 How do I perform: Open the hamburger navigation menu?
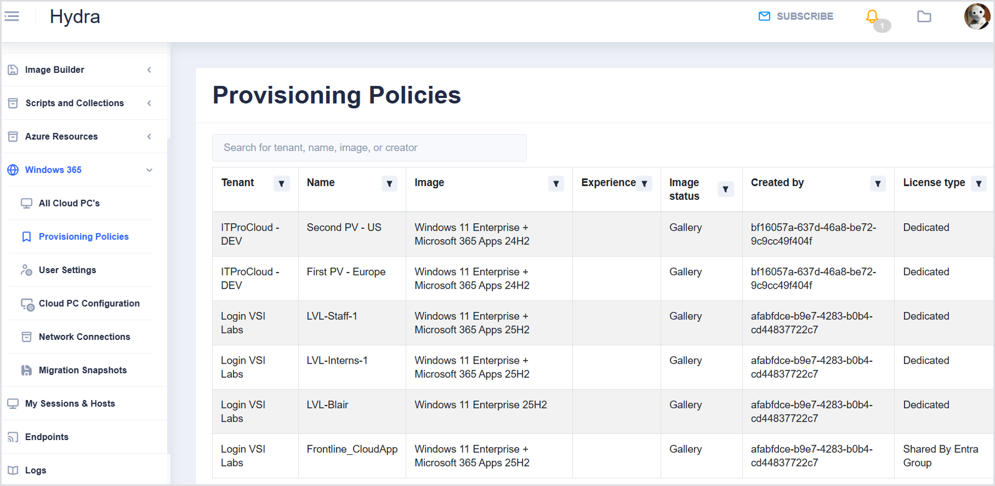click(12, 16)
